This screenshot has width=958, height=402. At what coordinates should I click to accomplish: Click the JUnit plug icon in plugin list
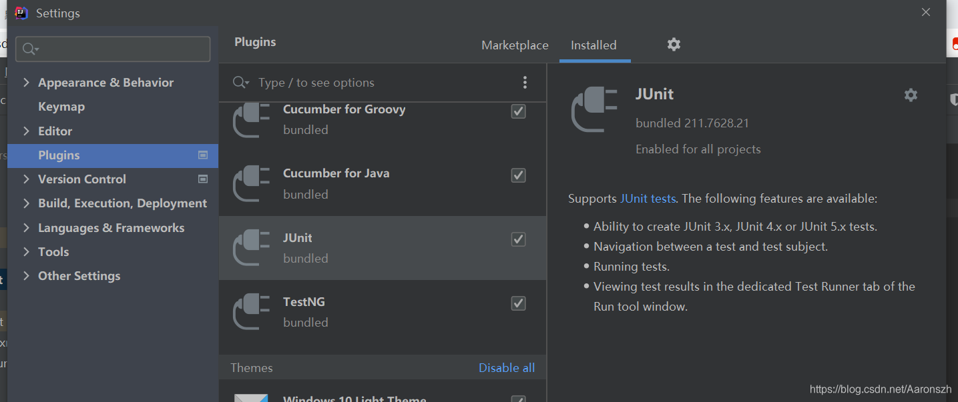click(x=252, y=247)
